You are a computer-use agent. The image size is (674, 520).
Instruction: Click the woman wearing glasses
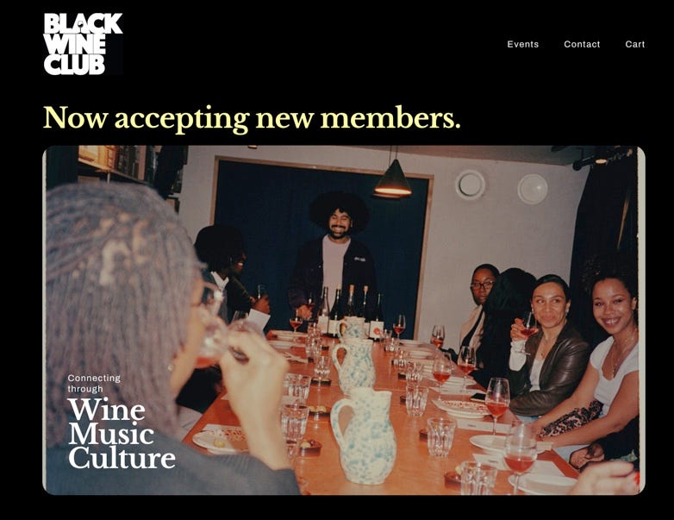[478, 308]
